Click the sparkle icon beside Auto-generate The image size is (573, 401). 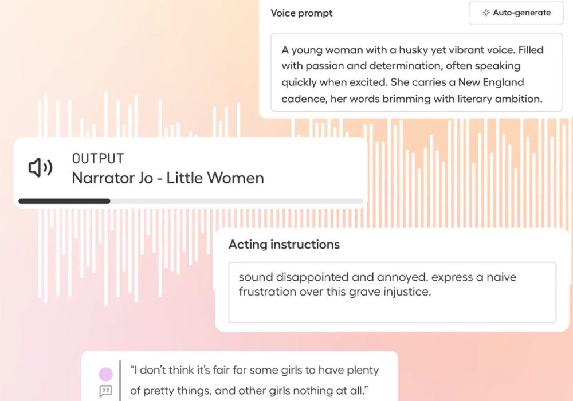point(486,13)
